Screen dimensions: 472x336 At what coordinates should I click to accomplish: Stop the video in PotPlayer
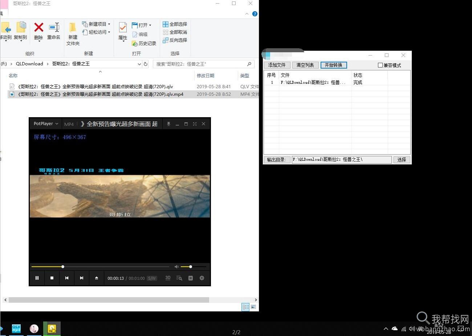52,278
